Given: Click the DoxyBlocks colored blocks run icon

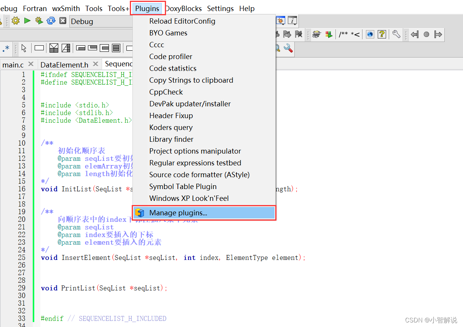Looking at the screenshot, I should [328, 34].
